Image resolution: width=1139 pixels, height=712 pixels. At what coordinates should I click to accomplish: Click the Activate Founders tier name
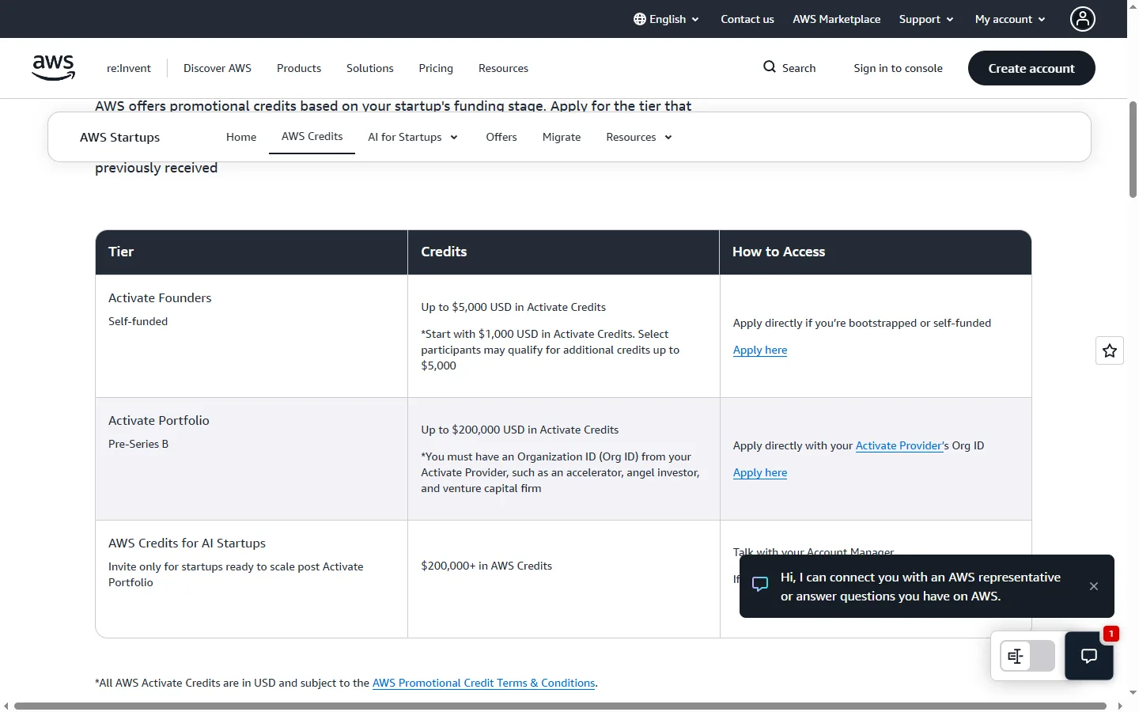(160, 297)
